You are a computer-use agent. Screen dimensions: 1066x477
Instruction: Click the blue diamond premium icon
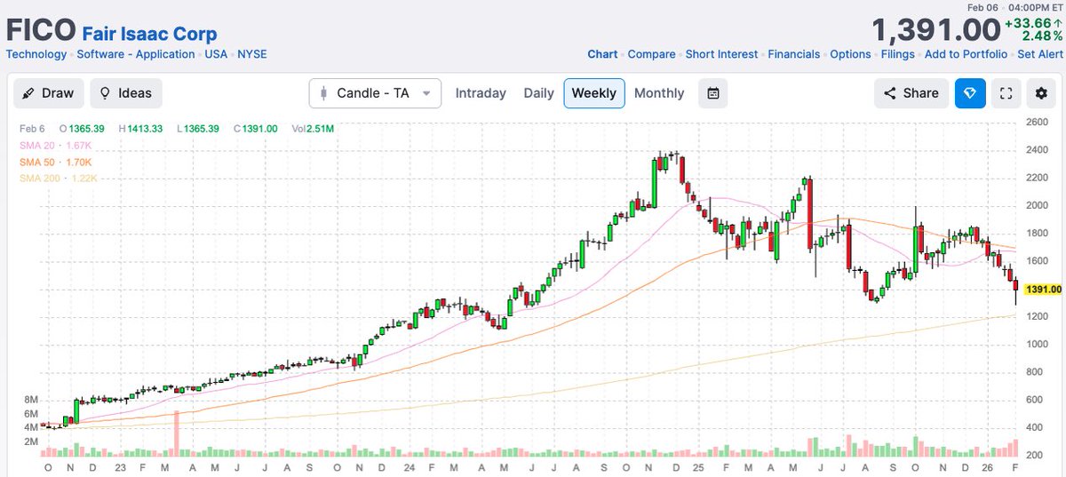tap(970, 93)
